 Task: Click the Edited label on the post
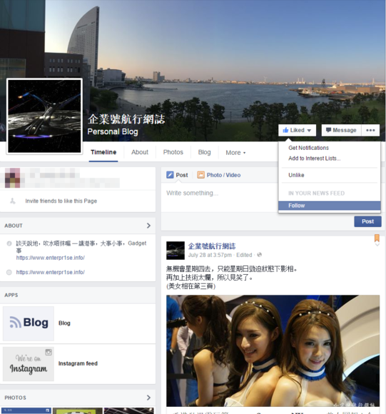click(x=244, y=255)
